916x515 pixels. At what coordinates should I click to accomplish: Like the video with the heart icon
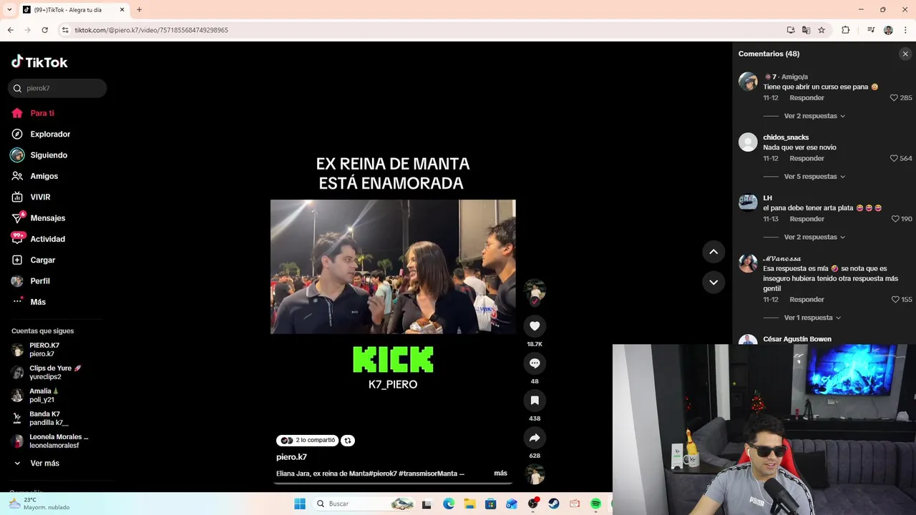pos(535,326)
